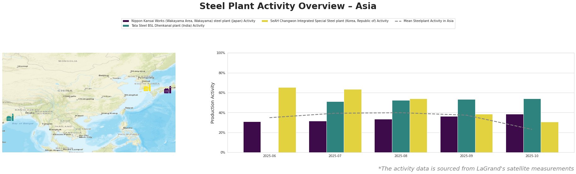Image resolution: width=576 pixels, height=174 pixels.
Task: Click the Steel Plant Activity Overview title
Action: click(x=288, y=6)
